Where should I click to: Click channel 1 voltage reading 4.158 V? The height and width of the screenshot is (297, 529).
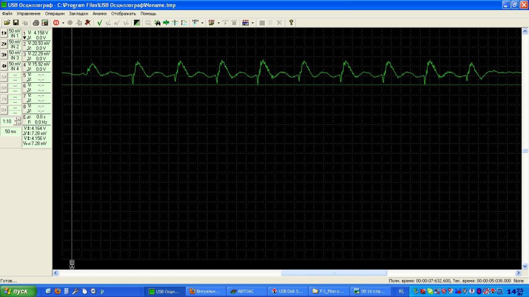[x=40, y=33]
